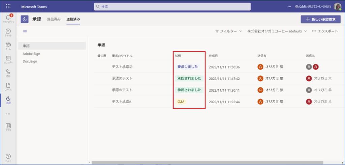Open the app launcher waffle icon
Viewport: 345px width, 165px height.
point(8,6)
